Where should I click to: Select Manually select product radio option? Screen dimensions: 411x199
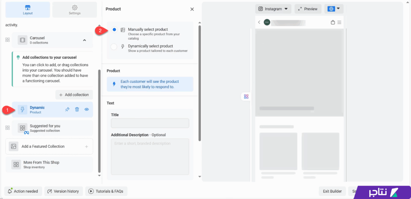click(114, 30)
